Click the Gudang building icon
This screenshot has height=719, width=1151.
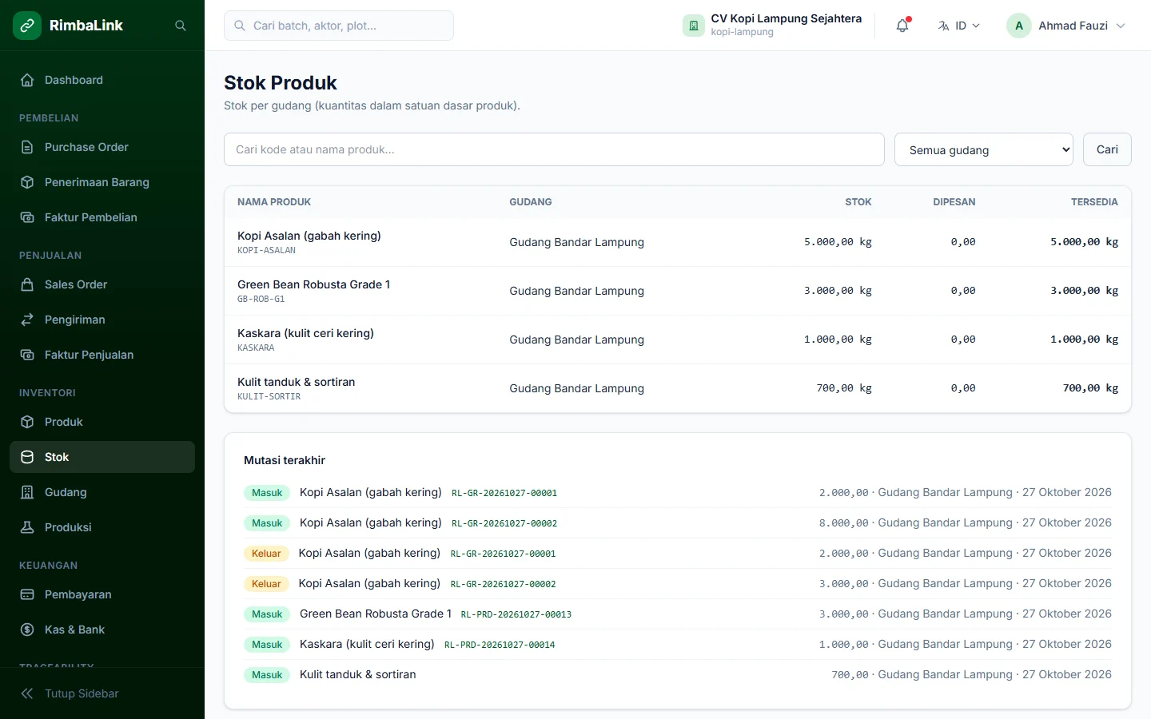coord(27,492)
